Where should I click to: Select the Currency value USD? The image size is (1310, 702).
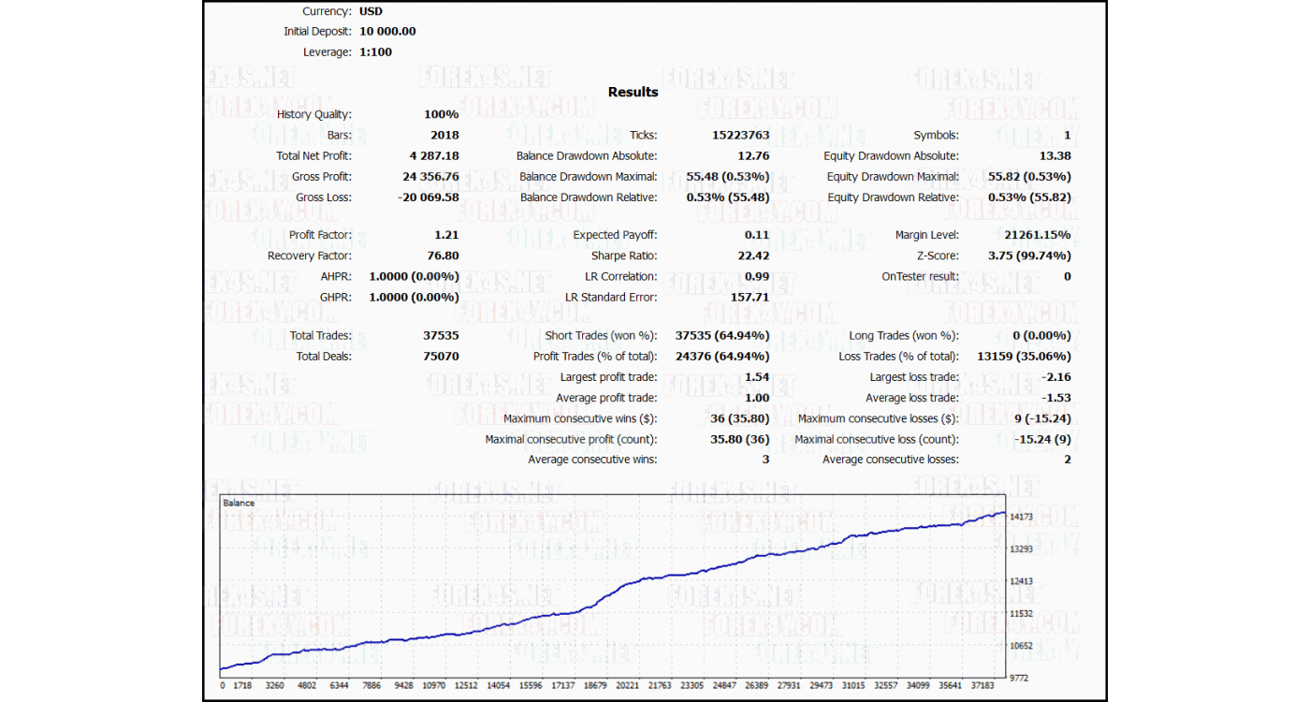(x=372, y=10)
